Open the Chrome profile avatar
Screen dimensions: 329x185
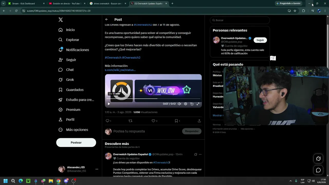coord(319,11)
